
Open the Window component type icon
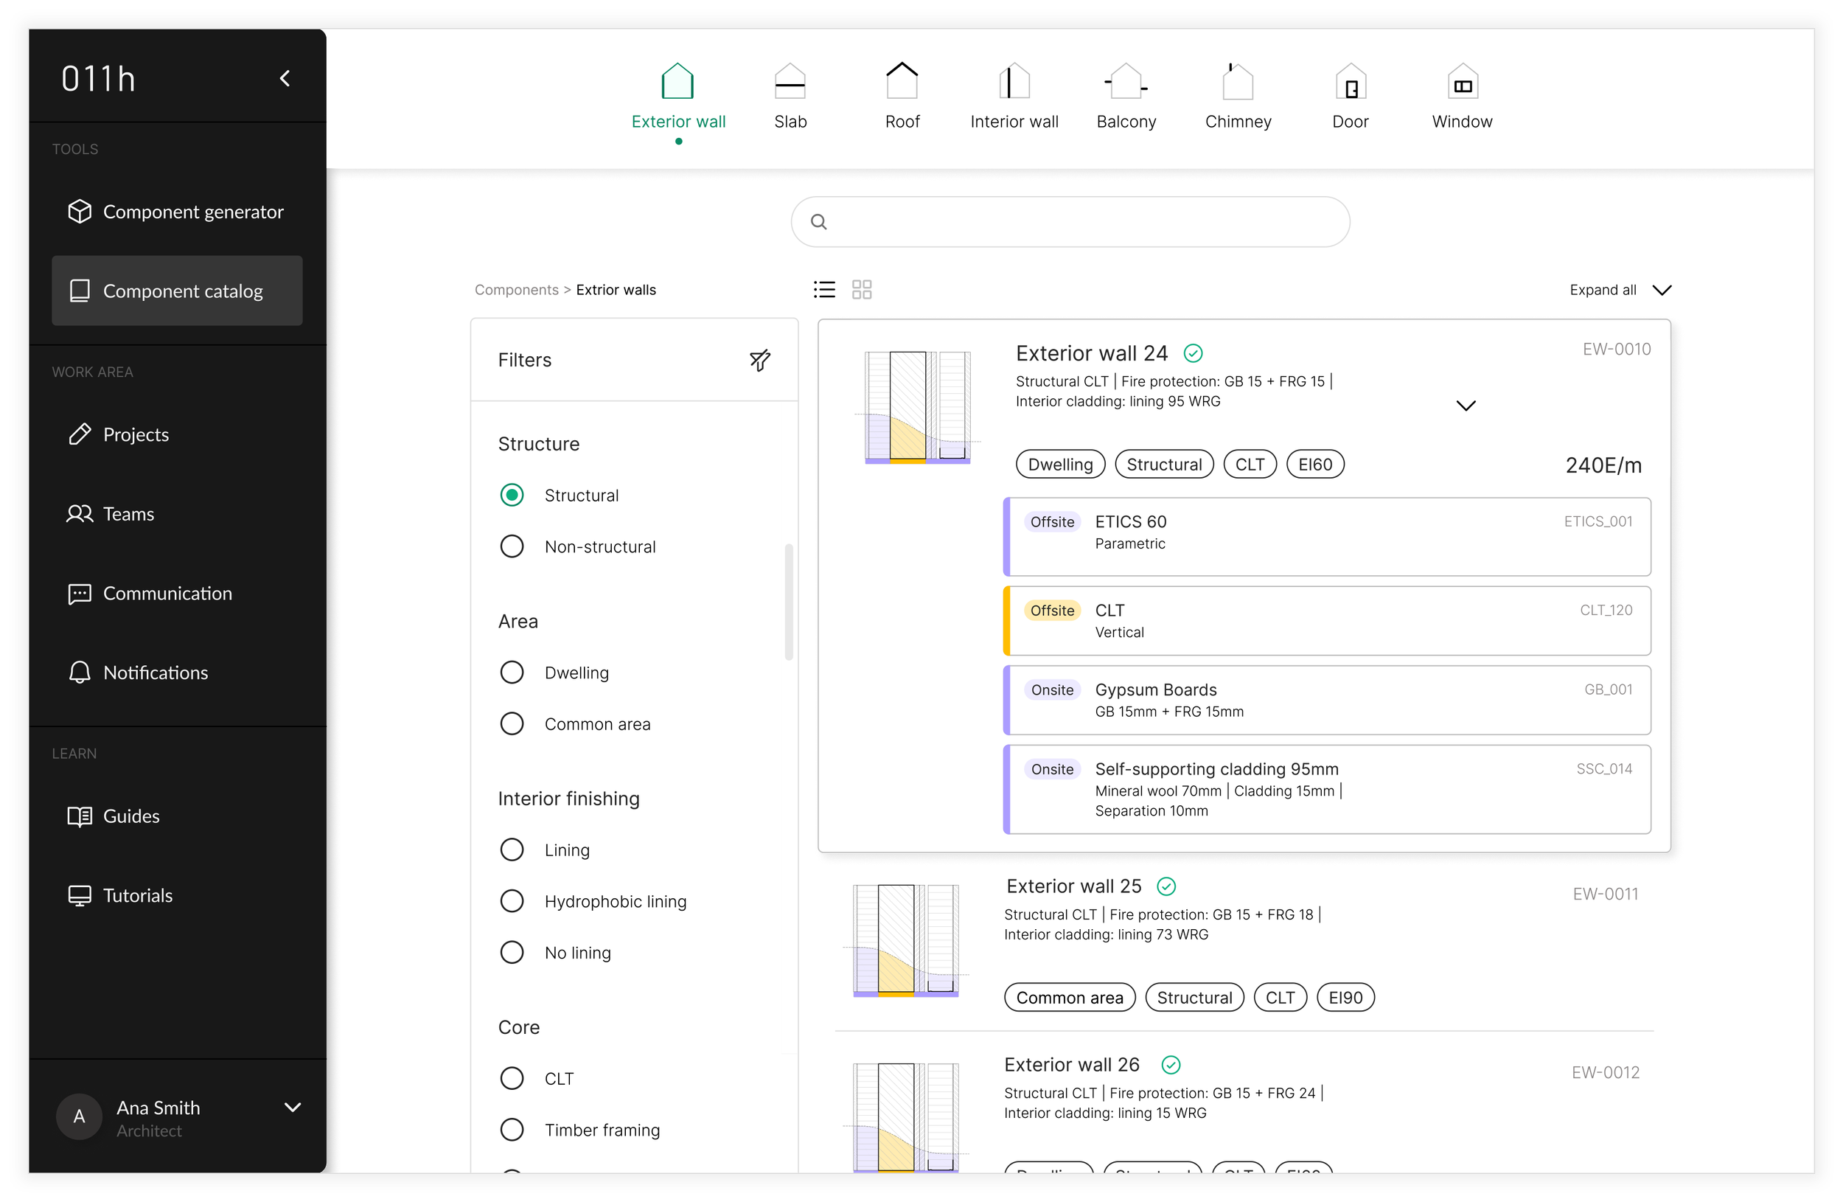[x=1461, y=81]
